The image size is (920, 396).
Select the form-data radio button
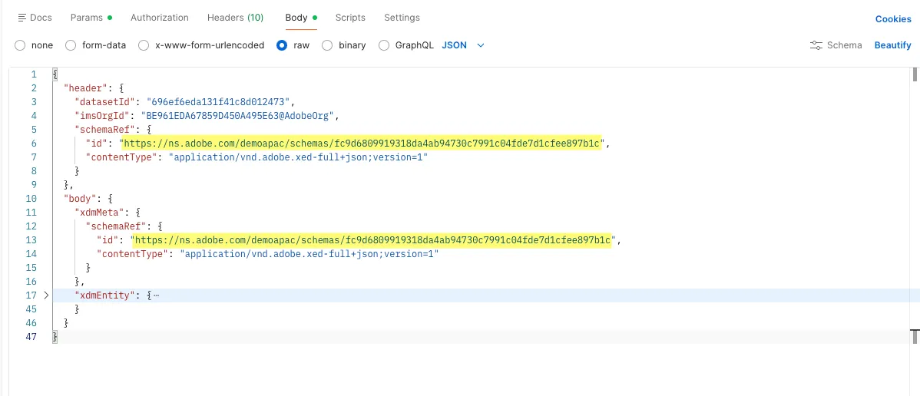coord(71,45)
